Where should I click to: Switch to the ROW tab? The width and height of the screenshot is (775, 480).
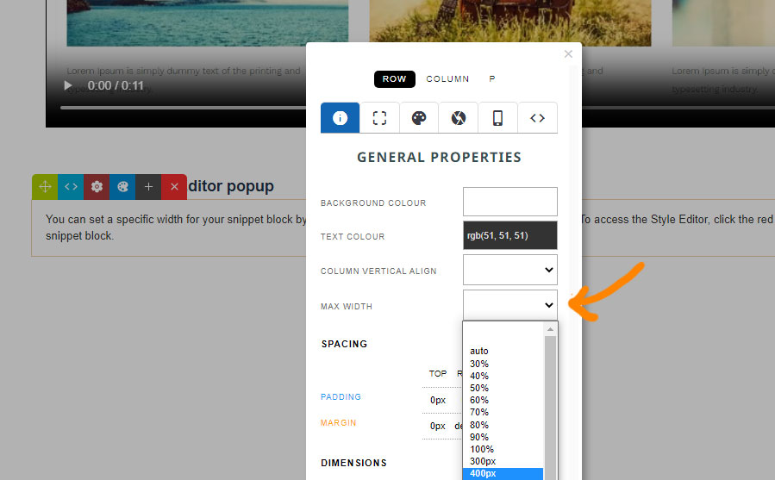coord(395,79)
